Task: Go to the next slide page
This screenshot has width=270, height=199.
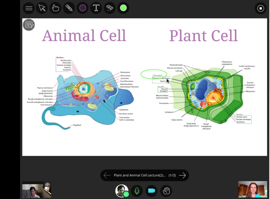Action: (x=183, y=175)
